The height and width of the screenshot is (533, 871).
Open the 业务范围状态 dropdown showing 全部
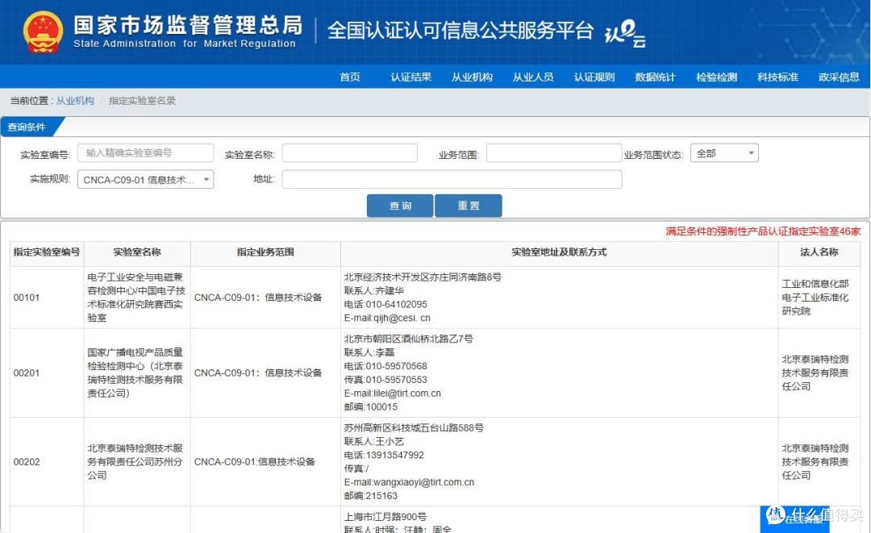click(724, 152)
